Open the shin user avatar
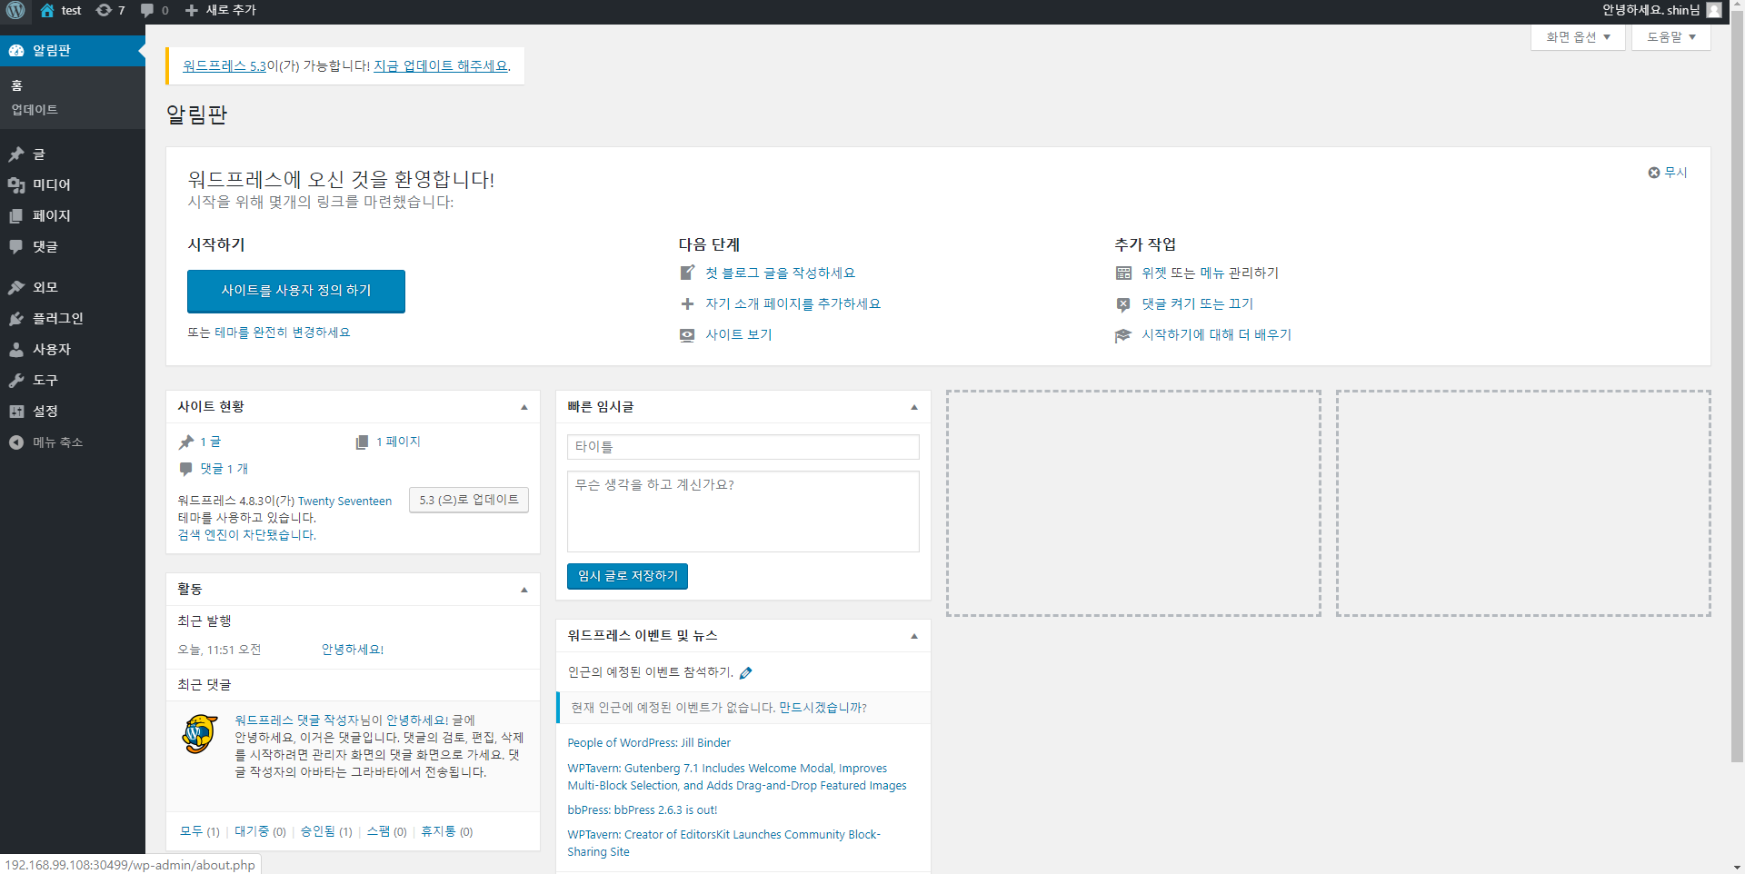 (x=1714, y=10)
